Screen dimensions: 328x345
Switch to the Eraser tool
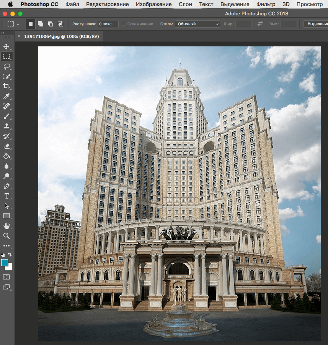click(7, 146)
